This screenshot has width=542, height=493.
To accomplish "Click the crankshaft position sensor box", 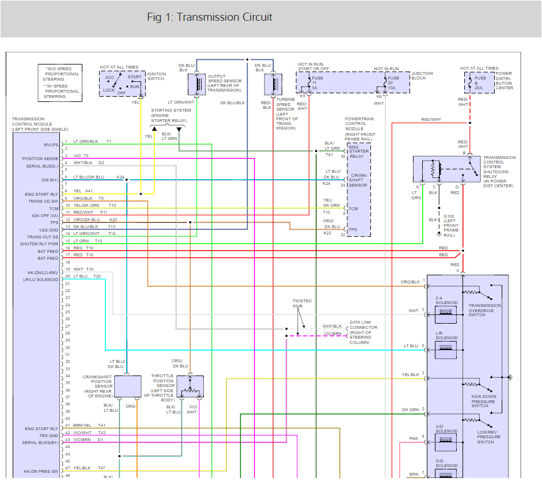I will point(127,386).
